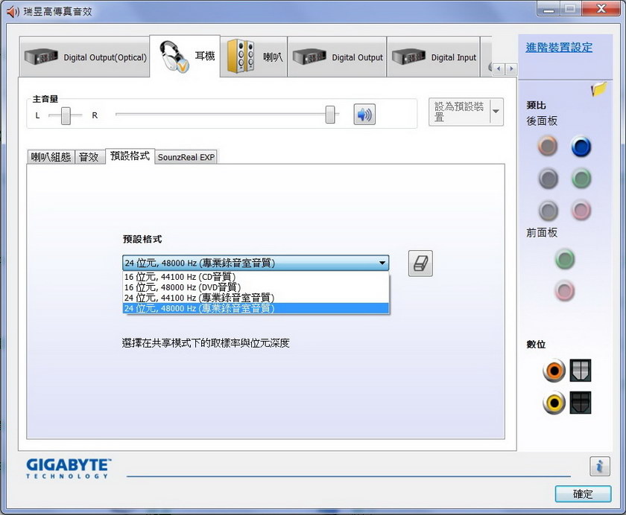Open the 預設格式 sub-tab
626x515 pixels.
[130, 156]
